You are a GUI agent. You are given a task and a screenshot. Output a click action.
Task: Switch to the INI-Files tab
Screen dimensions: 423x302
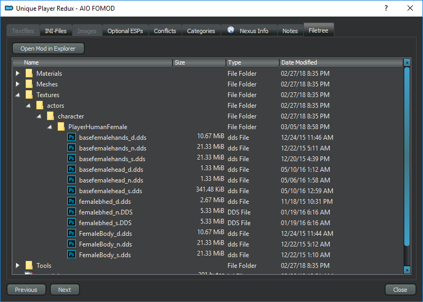coord(56,31)
